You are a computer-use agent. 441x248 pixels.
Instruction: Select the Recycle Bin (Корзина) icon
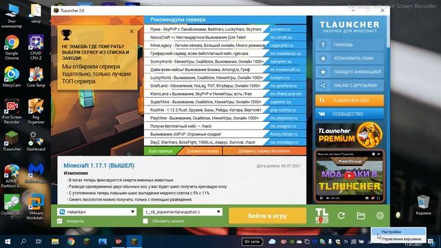423,205
